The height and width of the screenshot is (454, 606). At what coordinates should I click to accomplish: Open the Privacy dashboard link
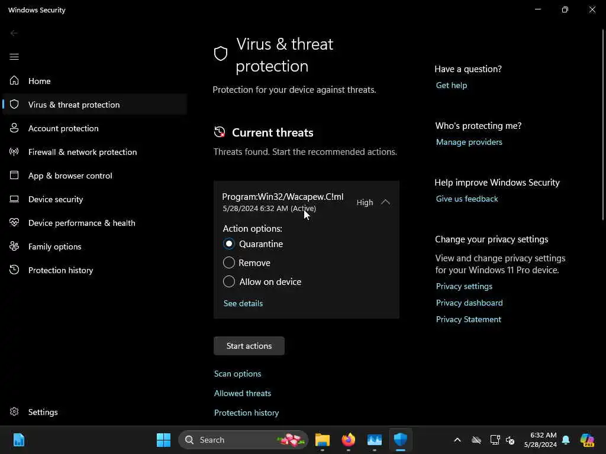[469, 303]
